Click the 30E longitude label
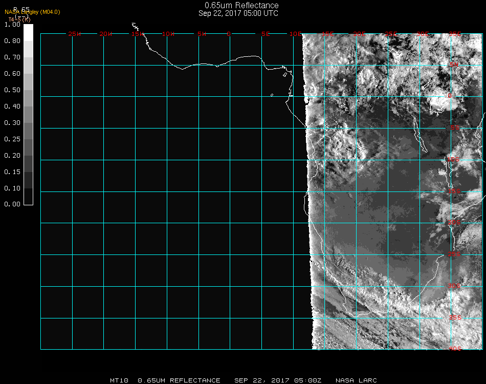This screenshot has width=486, height=384. 423,34
